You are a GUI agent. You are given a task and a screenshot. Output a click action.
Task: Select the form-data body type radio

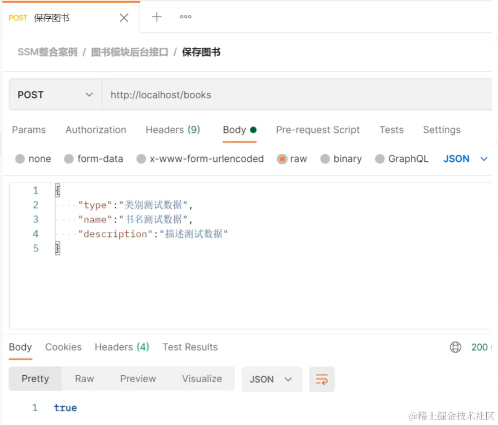pyautogui.click(x=69, y=159)
